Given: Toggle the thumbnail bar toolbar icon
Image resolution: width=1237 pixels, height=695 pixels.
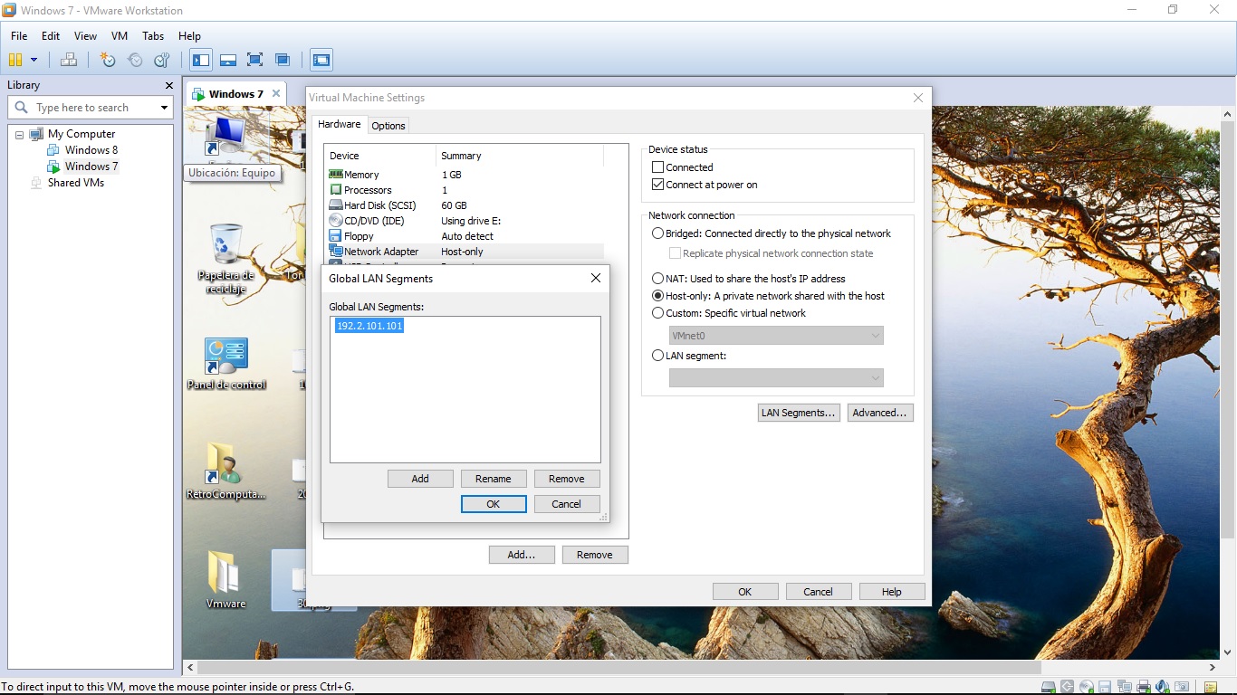Looking at the screenshot, I should pyautogui.click(x=228, y=60).
